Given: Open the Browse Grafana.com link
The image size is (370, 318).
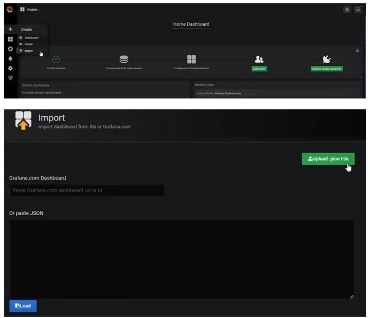Looking at the screenshot, I should pos(228,93).
